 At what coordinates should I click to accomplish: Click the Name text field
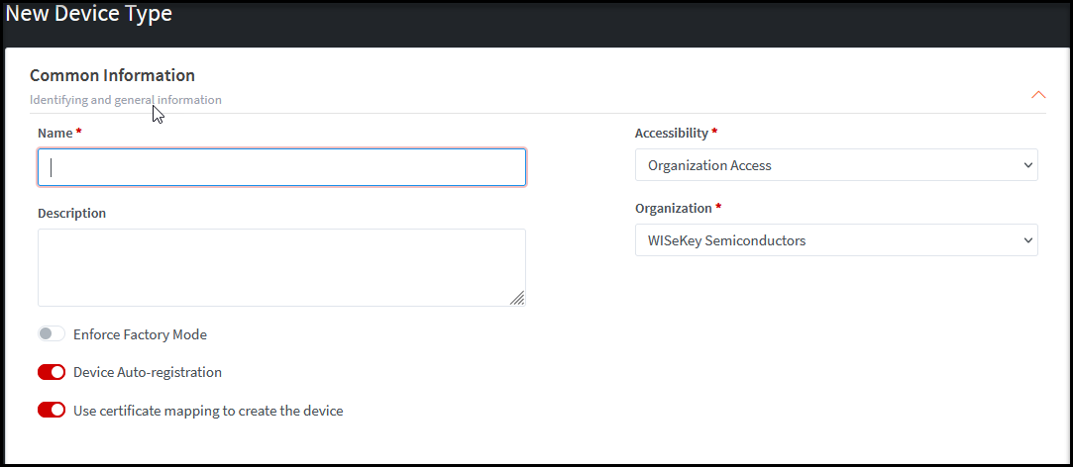(282, 167)
